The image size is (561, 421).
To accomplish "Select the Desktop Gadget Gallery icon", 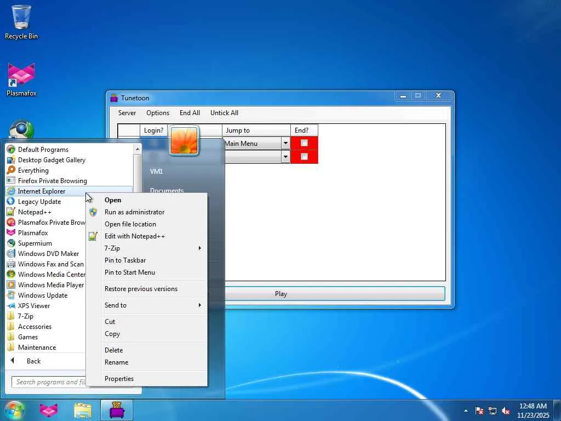I will (11, 160).
